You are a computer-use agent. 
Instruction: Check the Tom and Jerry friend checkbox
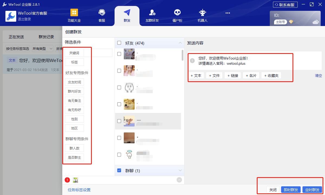tap(119, 121)
